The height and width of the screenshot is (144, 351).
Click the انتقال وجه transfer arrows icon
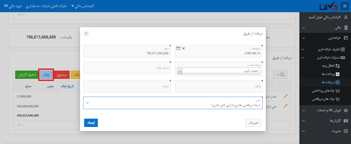pyautogui.click(x=338, y=66)
